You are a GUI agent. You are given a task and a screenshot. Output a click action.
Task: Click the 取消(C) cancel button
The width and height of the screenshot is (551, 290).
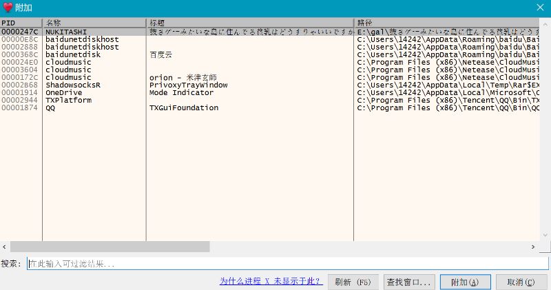pyautogui.click(x=521, y=282)
